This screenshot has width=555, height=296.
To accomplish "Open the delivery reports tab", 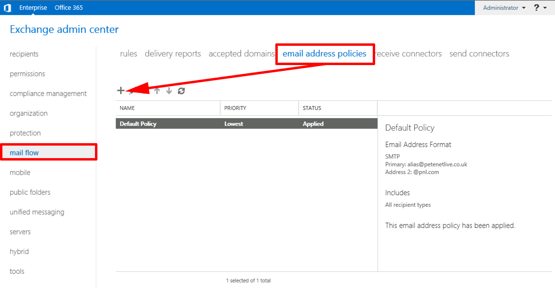I will tap(173, 54).
